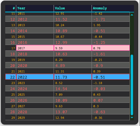Click the scrollbar track above the thumb
This screenshot has width=140, height=126.
pyautogui.click(x=132, y=35)
